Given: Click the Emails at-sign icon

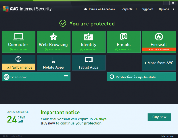Looking at the screenshot, I should [124, 36].
